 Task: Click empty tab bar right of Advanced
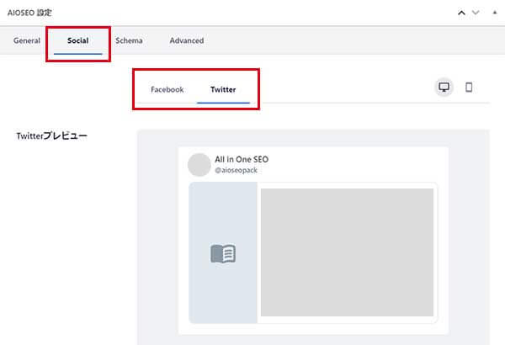coord(353,40)
